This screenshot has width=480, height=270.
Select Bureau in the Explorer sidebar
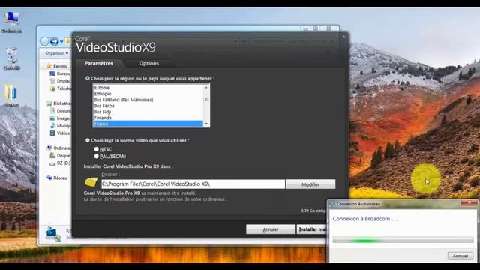(x=63, y=73)
